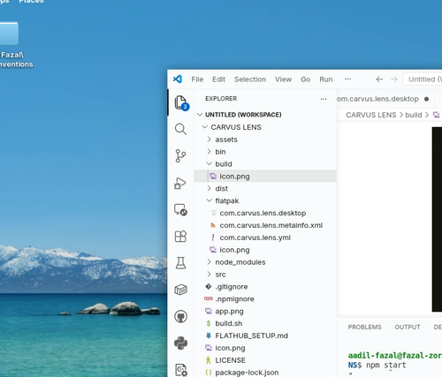This screenshot has width=442, height=377.
Task: Open com.carvus.lens.metainfo.xml file
Action: (x=265, y=225)
